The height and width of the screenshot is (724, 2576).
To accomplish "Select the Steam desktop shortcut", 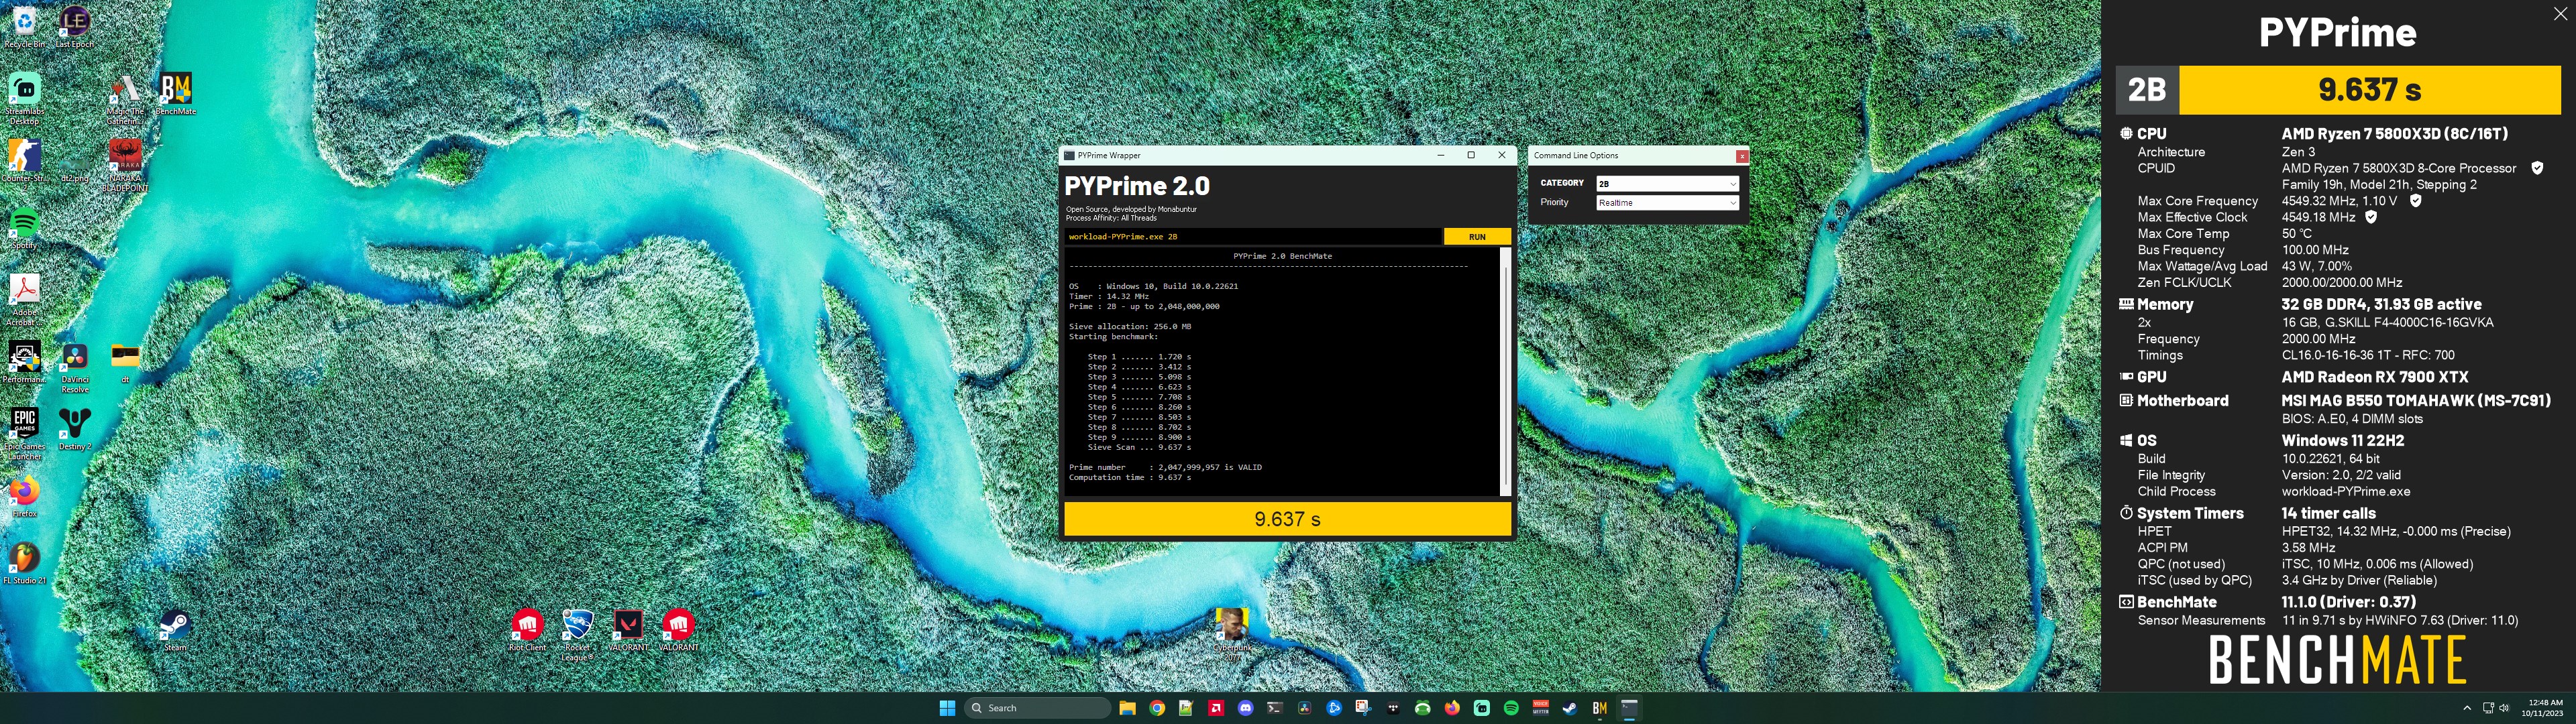I will [x=175, y=630].
